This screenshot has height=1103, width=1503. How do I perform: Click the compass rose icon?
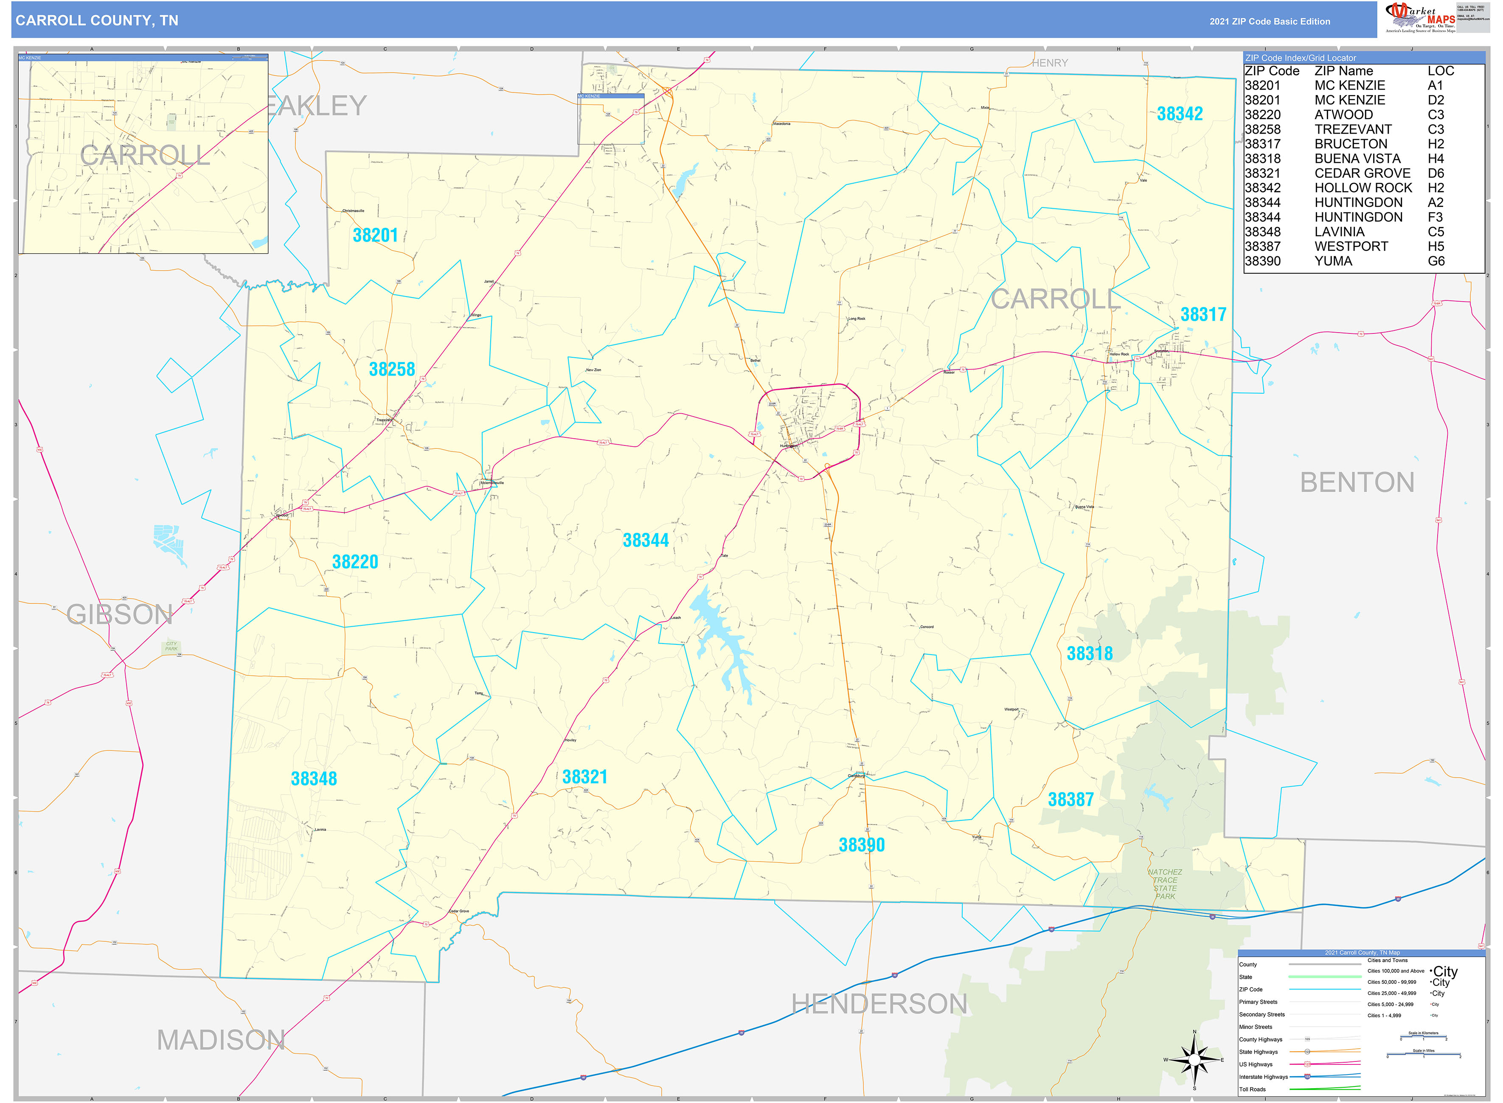[x=1194, y=1060]
